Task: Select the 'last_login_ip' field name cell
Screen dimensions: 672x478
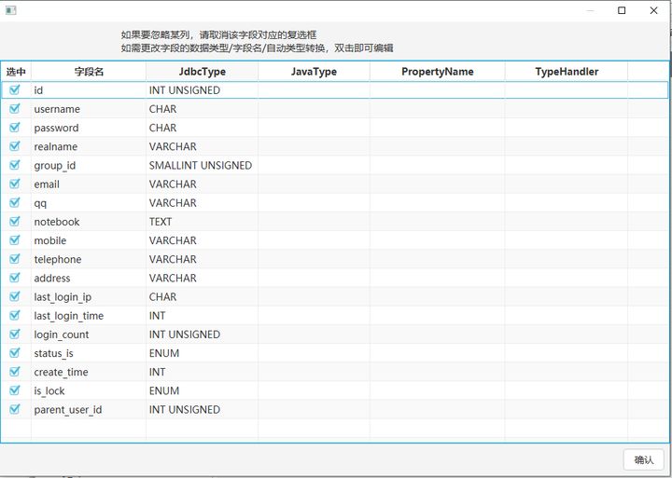Action: tap(89, 296)
